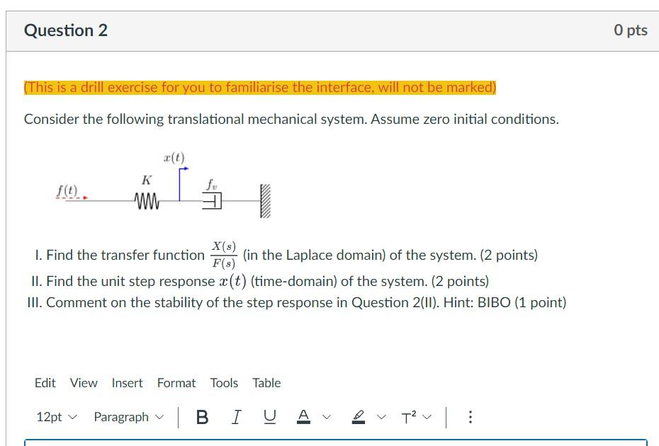Image resolution: width=659 pixels, height=446 pixels.
Task: Open the Table menu
Action: (266, 382)
